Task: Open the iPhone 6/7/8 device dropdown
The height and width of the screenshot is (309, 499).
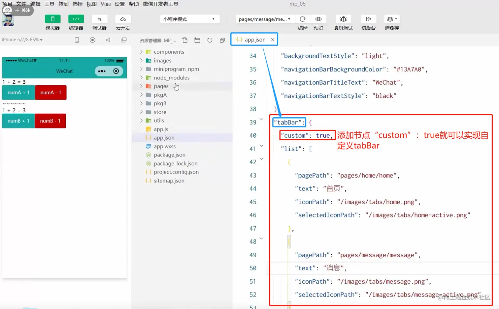Action: point(22,40)
